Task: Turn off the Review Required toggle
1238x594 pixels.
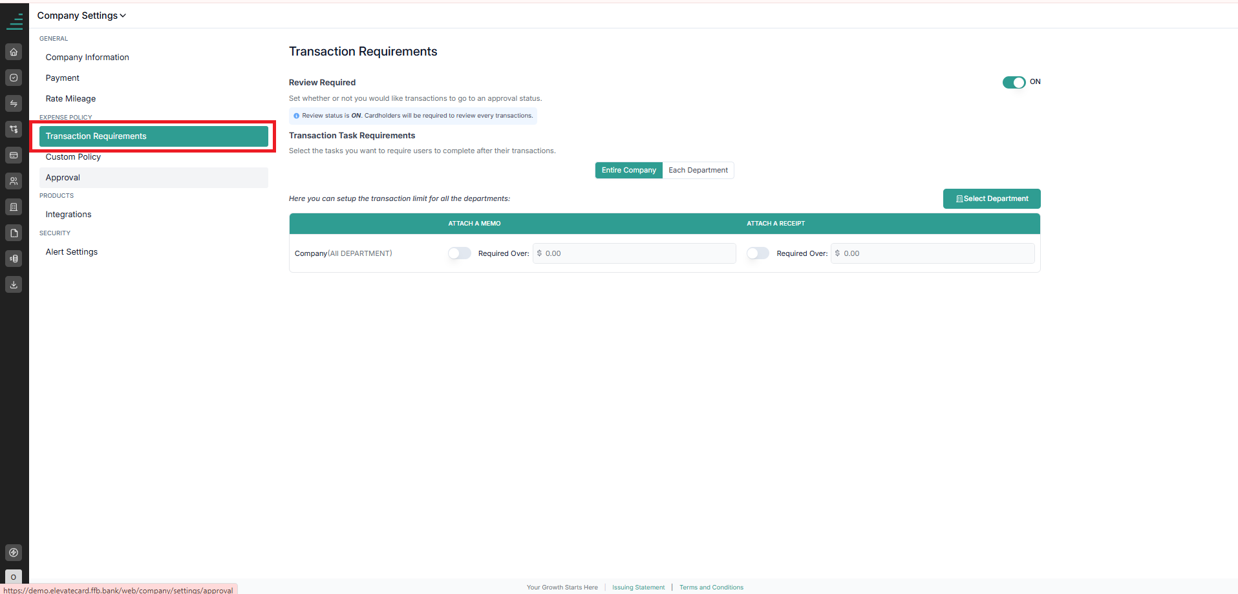Action: click(x=1014, y=82)
